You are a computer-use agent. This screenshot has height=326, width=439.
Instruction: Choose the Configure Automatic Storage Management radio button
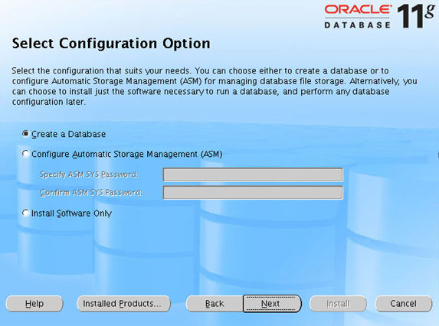pyautogui.click(x=25, y=154)
